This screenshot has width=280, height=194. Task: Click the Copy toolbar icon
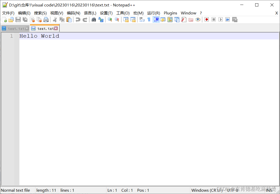click(62, 19)
